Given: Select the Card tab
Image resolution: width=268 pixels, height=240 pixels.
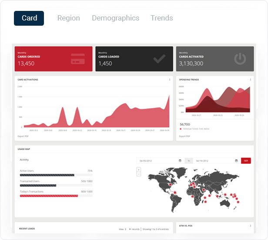Looking at the screenshot, I should click(29, 18).
